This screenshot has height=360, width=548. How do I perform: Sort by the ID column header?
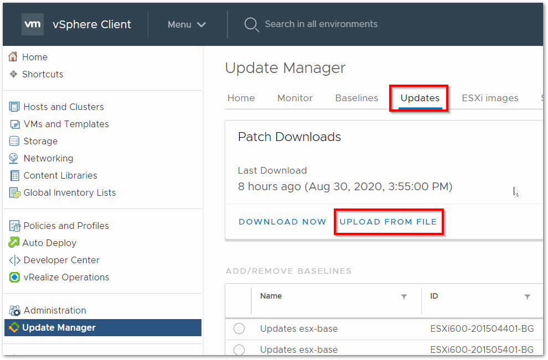(x=434, y=296)
